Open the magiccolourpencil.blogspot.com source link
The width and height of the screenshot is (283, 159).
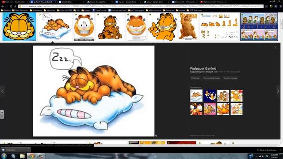[x=203, y=72]
